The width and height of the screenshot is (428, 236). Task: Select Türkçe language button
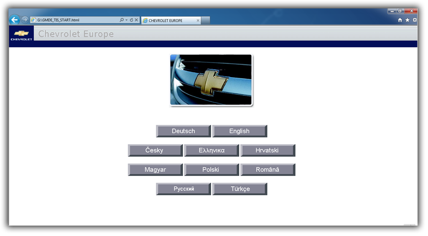tap(239, 189)
